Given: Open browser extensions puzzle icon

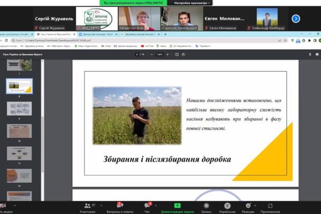Looking at the screenshot, I should pos(310,41).
